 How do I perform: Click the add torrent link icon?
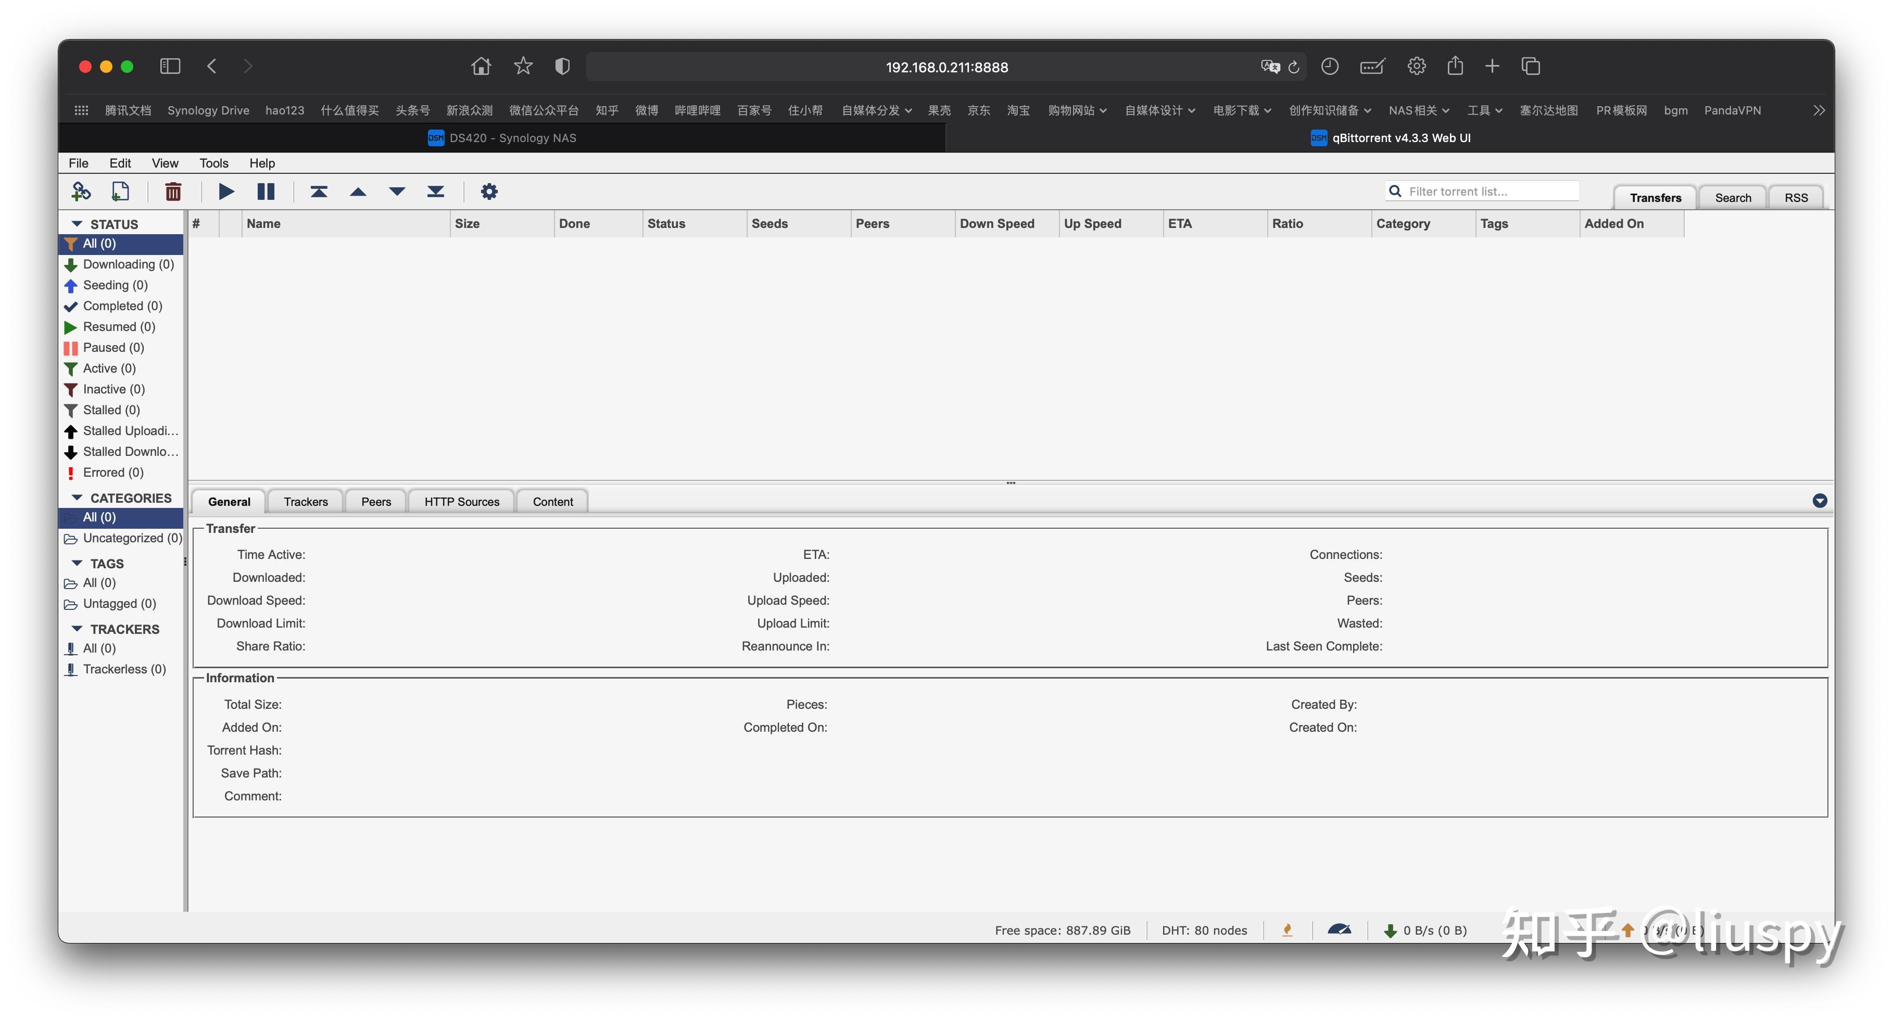point(81,192)
